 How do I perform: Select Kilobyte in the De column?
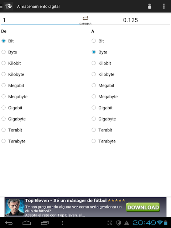point(13,74)
